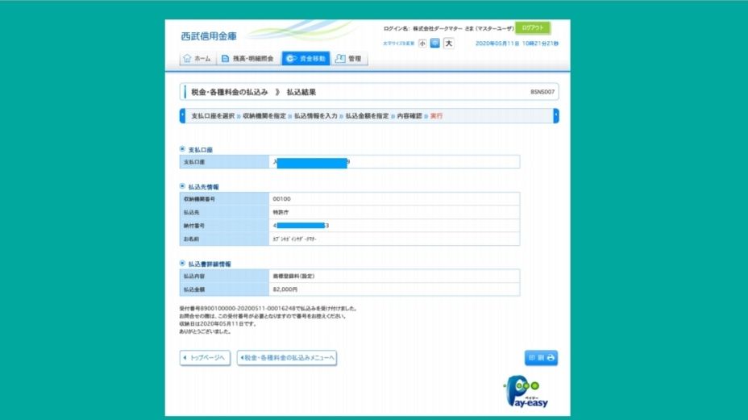This screenshot has height=420, width=748.
Task: Open the ホーム tab
Action: pyautogui.click(x=197, y=59)
